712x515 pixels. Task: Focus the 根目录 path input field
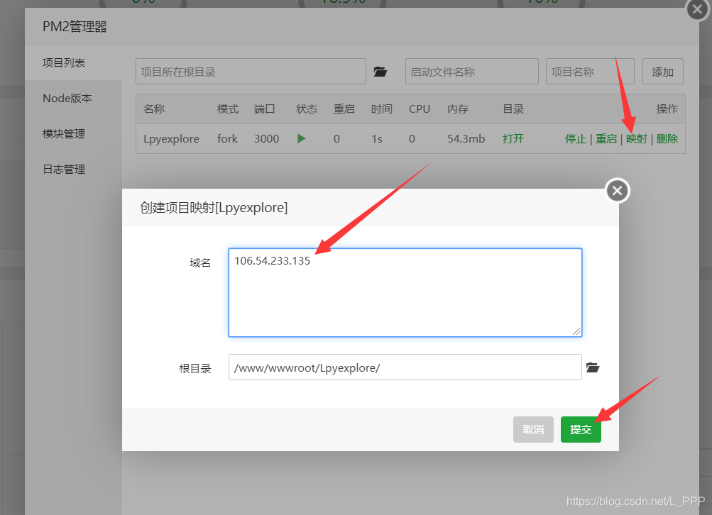tap(405, 367)
